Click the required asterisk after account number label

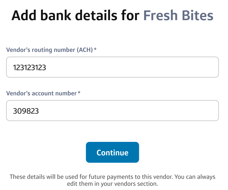(79, 93)
